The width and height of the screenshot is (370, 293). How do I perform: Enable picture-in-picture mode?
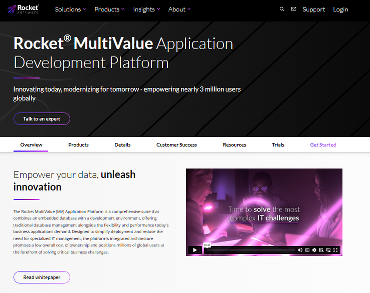tap(329, 250)
